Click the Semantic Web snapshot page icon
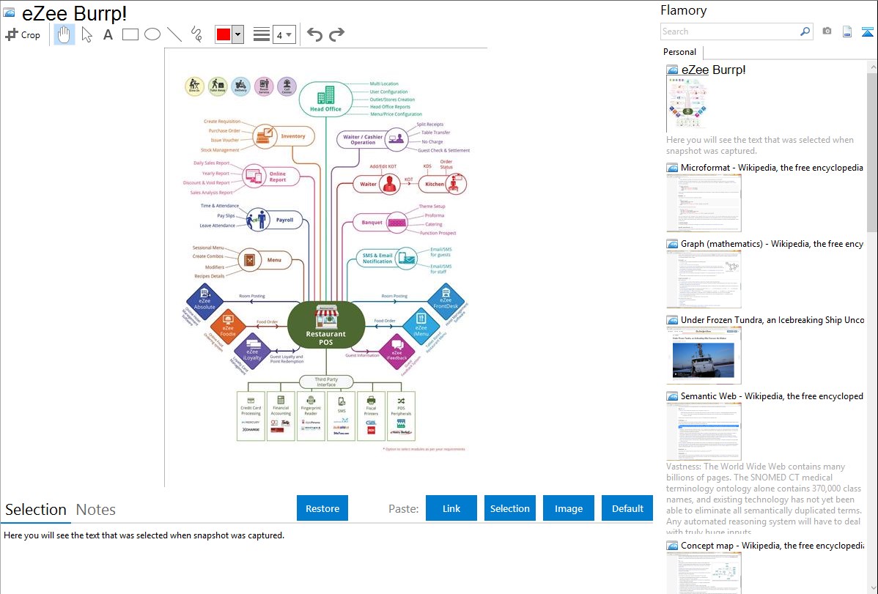 (x=672, y=396)
